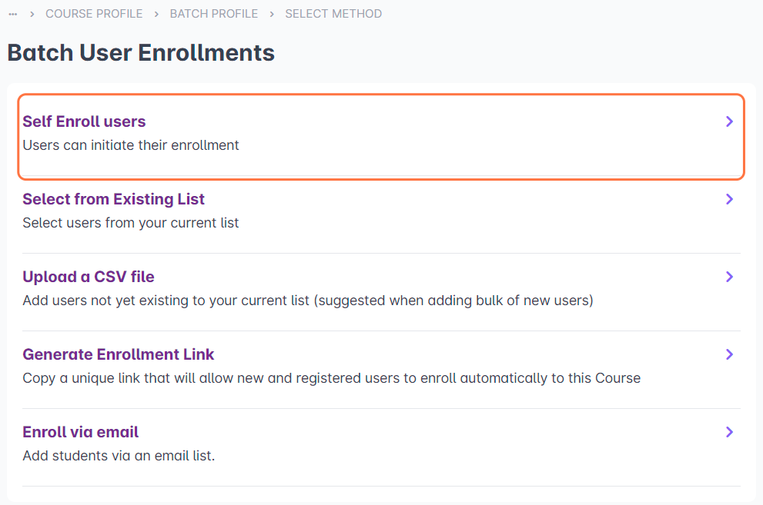Click "Users can initiate their enrollment" description

131,145
